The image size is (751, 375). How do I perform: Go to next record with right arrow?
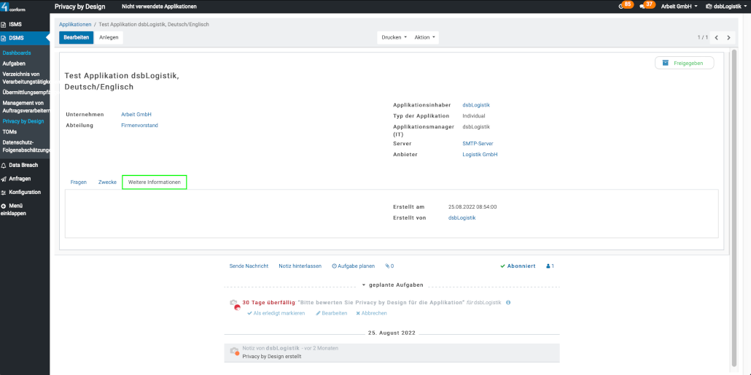pyautogui.click(x=728, y=37)
